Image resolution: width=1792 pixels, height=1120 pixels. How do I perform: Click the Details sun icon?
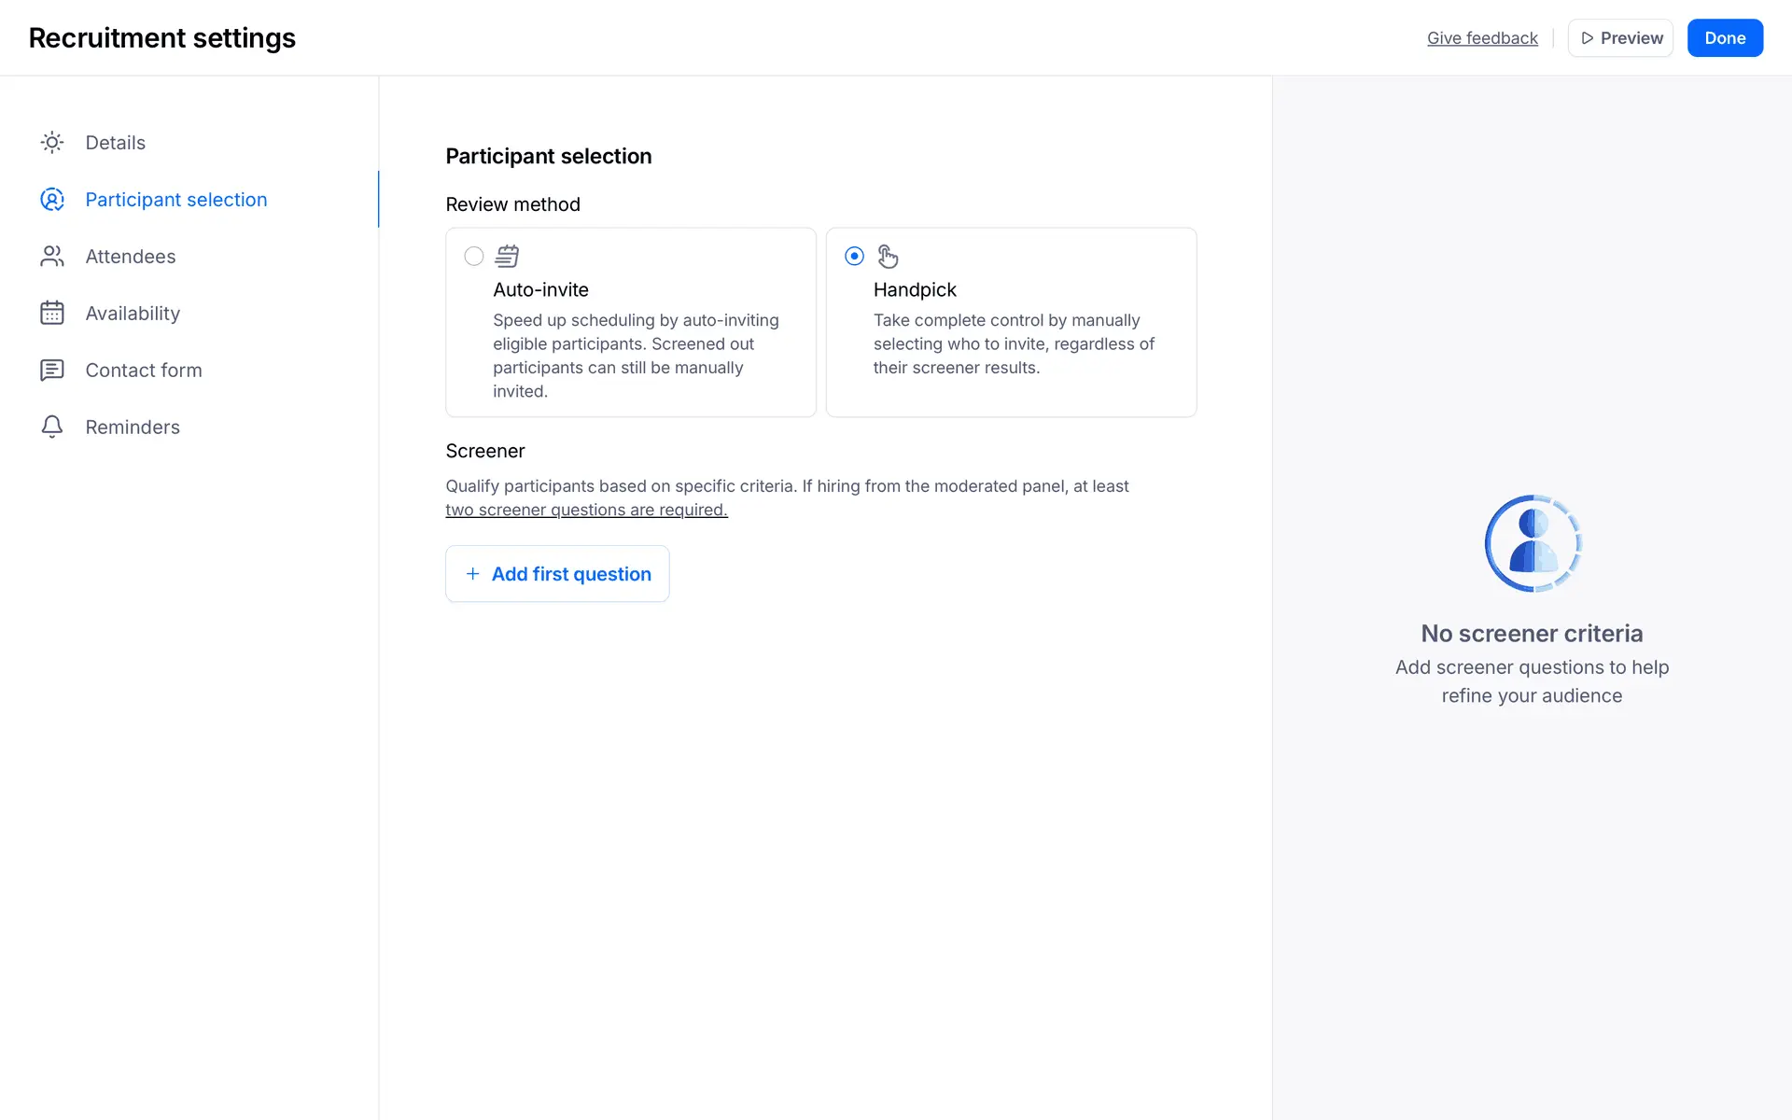(x=52, y=143)
